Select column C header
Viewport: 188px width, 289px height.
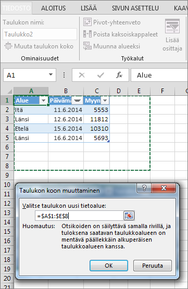(96, 91)
